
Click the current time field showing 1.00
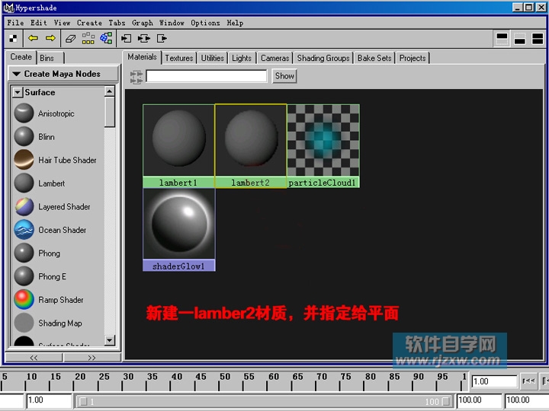(x=494, y=381)
